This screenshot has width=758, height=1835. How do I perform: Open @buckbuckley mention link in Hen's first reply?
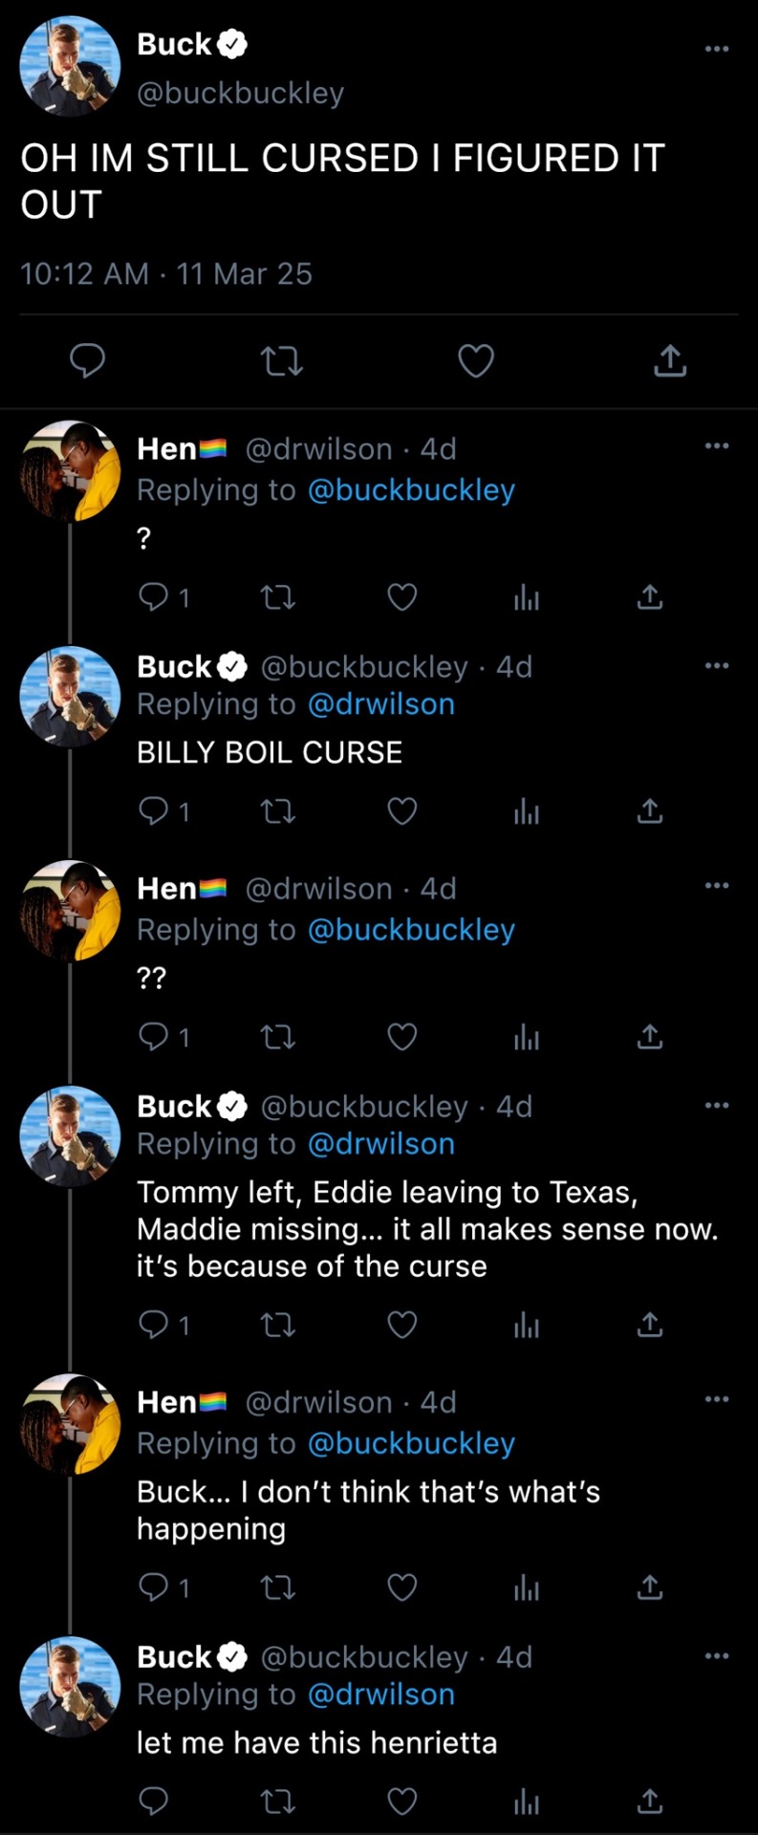[411, 490]
